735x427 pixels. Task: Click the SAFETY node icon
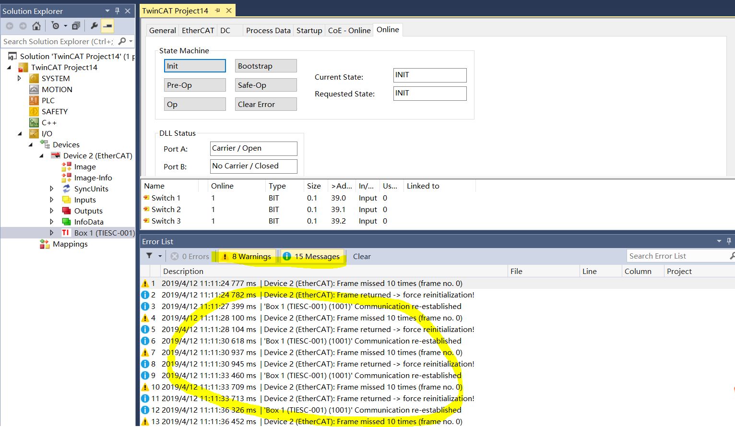(34, 111)
